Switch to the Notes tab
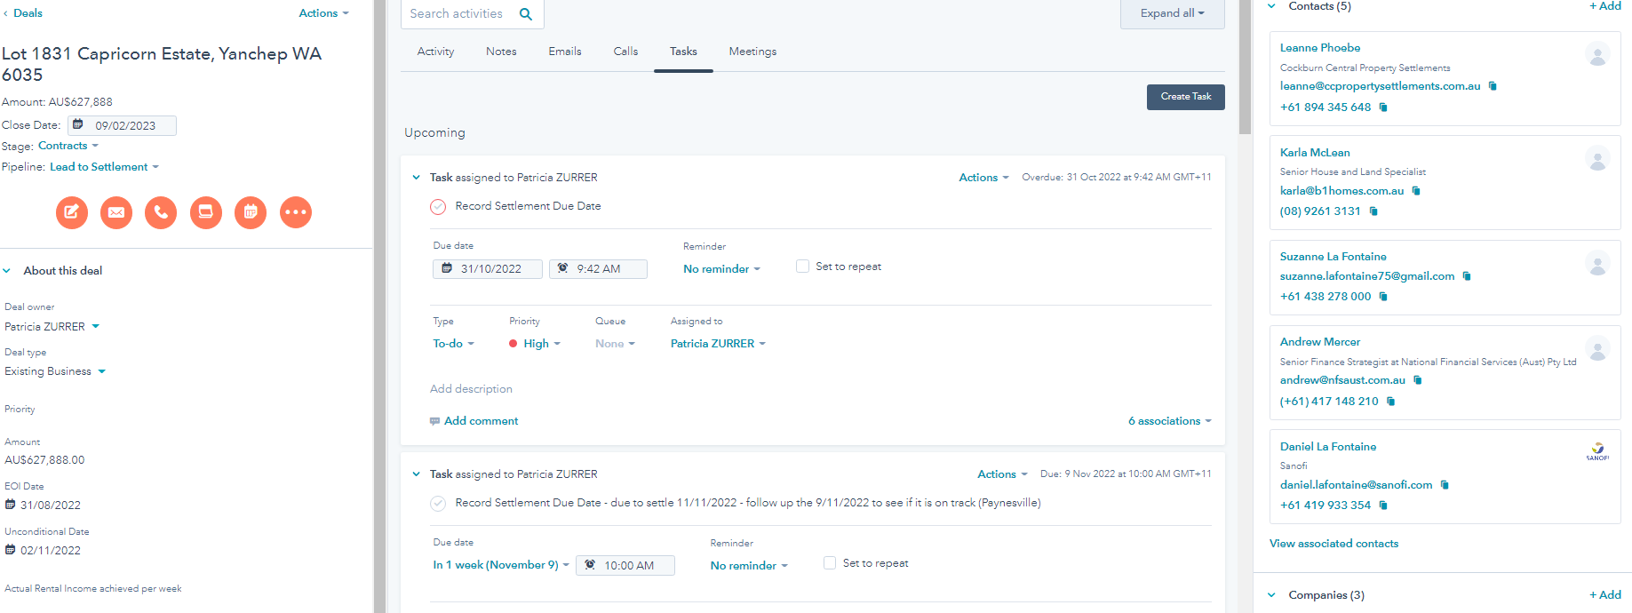This screenshot has width=1632, height=613. point(501,52)
